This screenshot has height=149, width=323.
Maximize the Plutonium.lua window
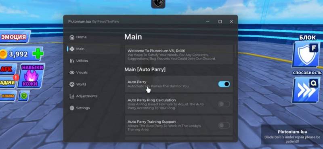click(x=220, y=21)
